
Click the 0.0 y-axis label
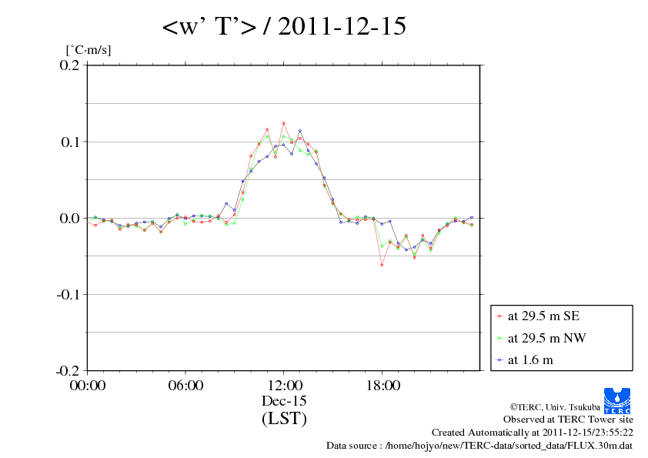point(69,219)
